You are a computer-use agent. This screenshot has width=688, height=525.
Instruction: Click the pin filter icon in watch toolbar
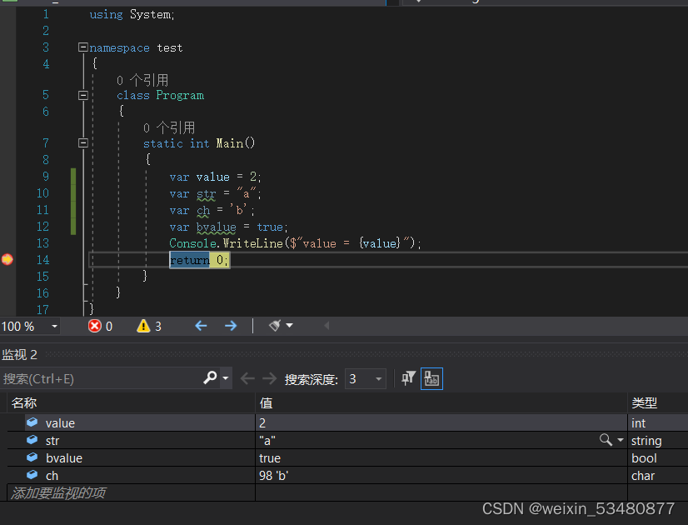[x=408, y=378]
